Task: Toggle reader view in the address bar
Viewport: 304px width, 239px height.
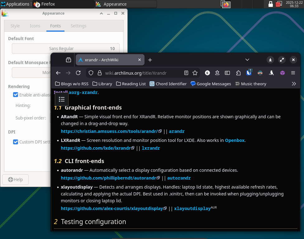Action: coord(186,73)
